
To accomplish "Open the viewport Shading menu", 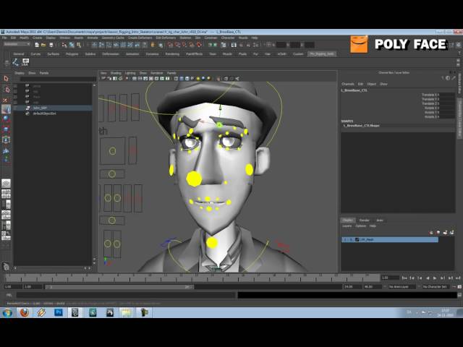I will tap(116, 73).
